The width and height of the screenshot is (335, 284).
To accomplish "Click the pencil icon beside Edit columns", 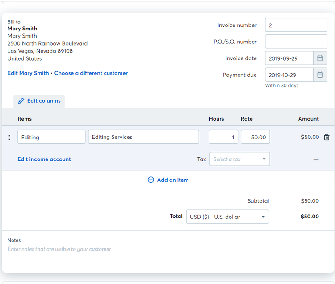I will coord(21,101).
